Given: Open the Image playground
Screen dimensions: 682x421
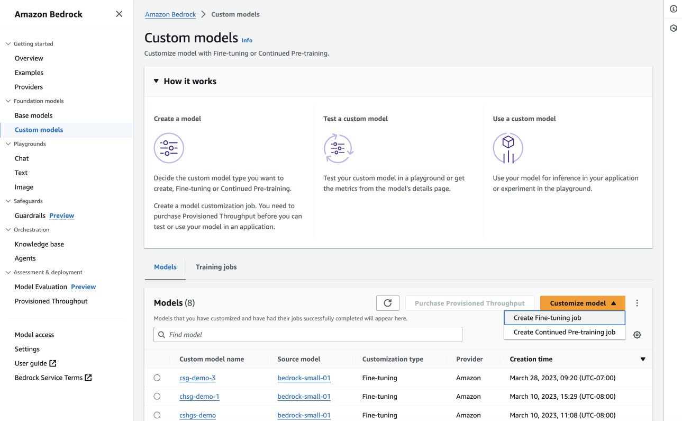Looking at the screenshot, I should pos(24,187).
